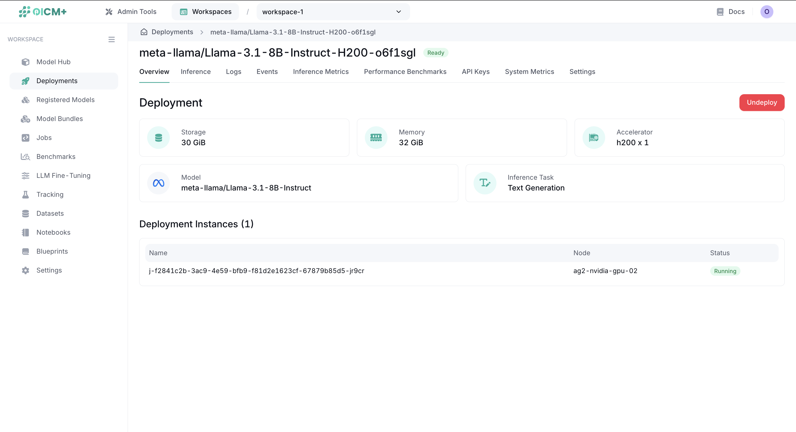Open Model Hub from the sidebar icon
The height and width of the screenshot is (432, 796).
26,62
